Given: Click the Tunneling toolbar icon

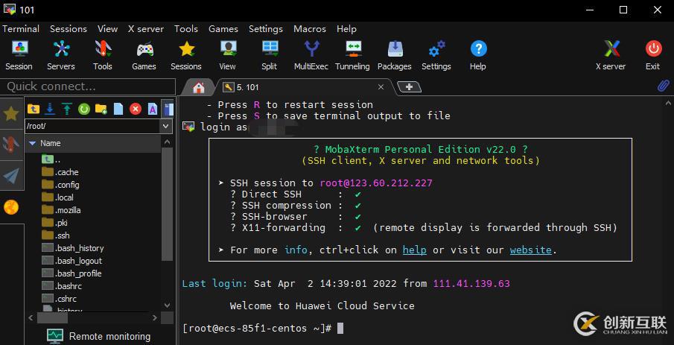Looking at the screenshot, I should (352, 54).
